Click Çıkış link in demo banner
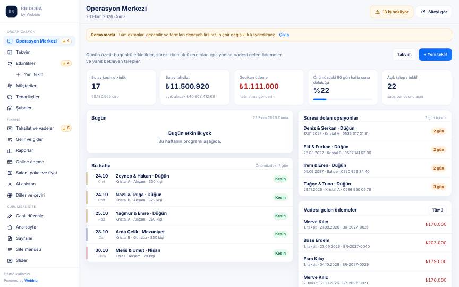This screenshot has height=287, width=459. [284, 35]
